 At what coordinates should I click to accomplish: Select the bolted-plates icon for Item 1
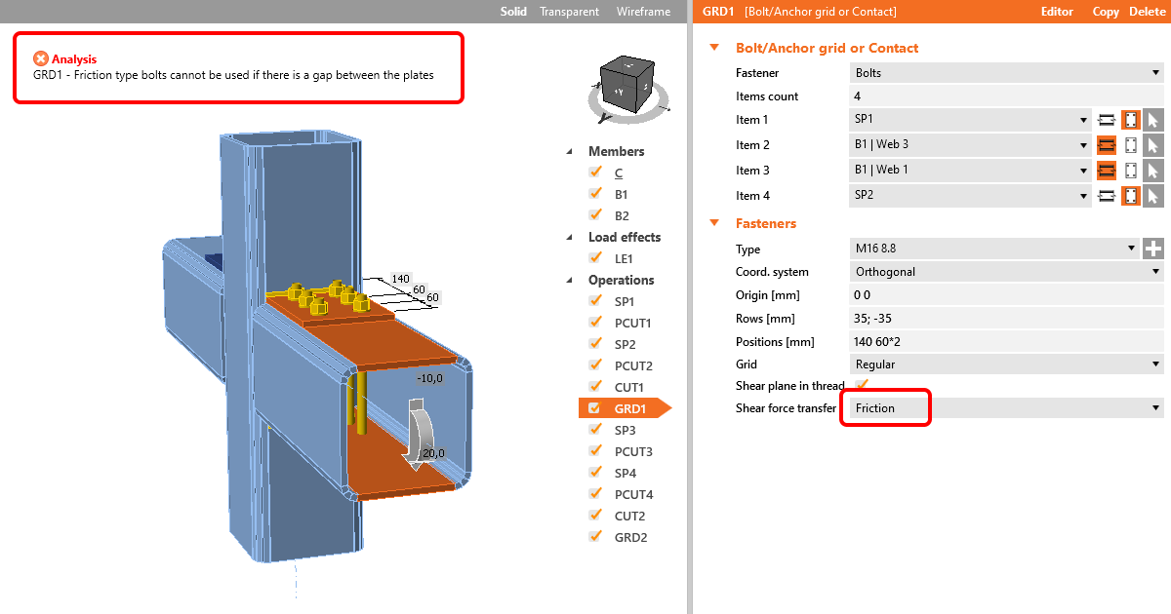(1108, 120)
